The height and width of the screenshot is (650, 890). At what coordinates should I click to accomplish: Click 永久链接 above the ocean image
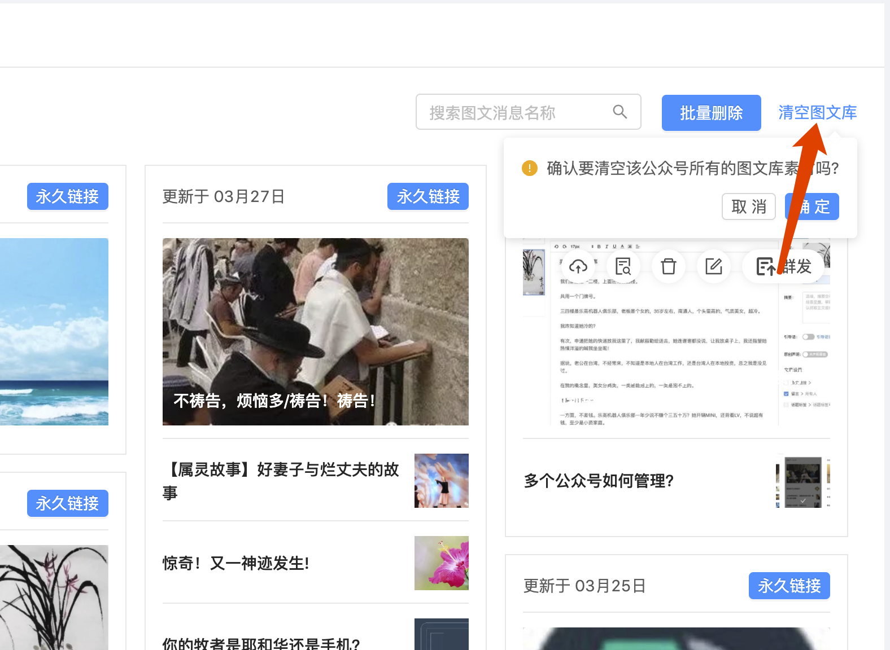click(x=68, y=196)
